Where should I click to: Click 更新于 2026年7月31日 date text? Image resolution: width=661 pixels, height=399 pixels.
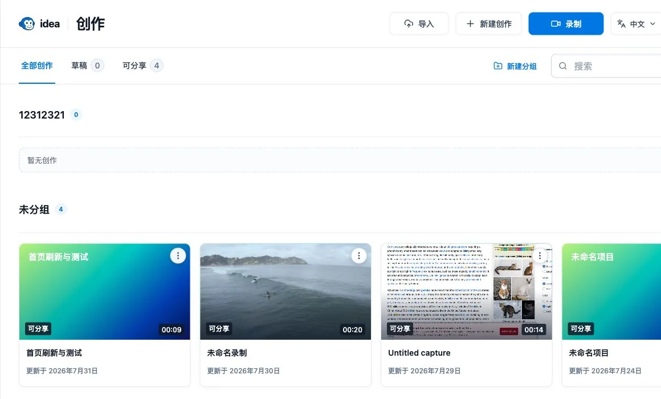62,370
